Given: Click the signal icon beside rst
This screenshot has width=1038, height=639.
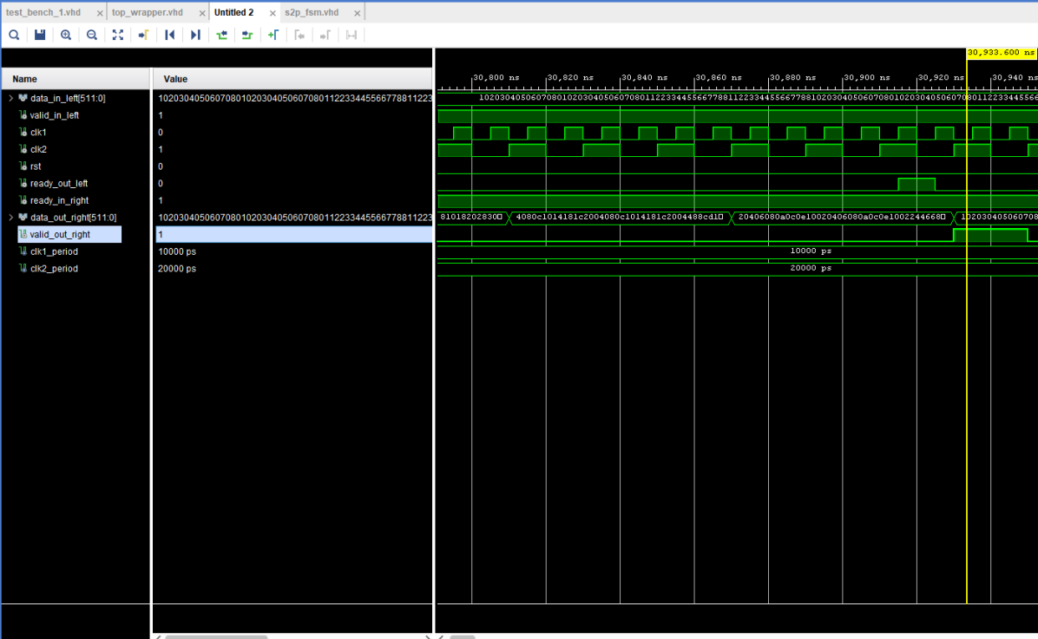Looking at the screenshot, I should [23, 166].
